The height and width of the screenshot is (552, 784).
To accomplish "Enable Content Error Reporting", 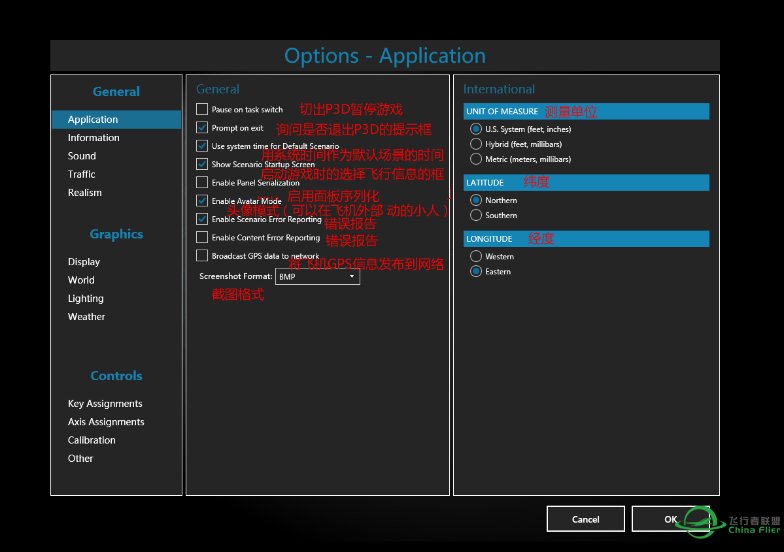I will tap(202, 237).
